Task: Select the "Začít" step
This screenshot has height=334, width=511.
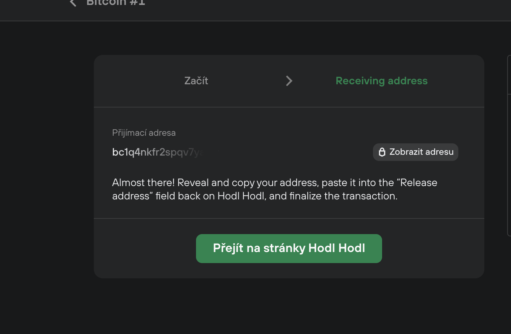Action: 196,80
